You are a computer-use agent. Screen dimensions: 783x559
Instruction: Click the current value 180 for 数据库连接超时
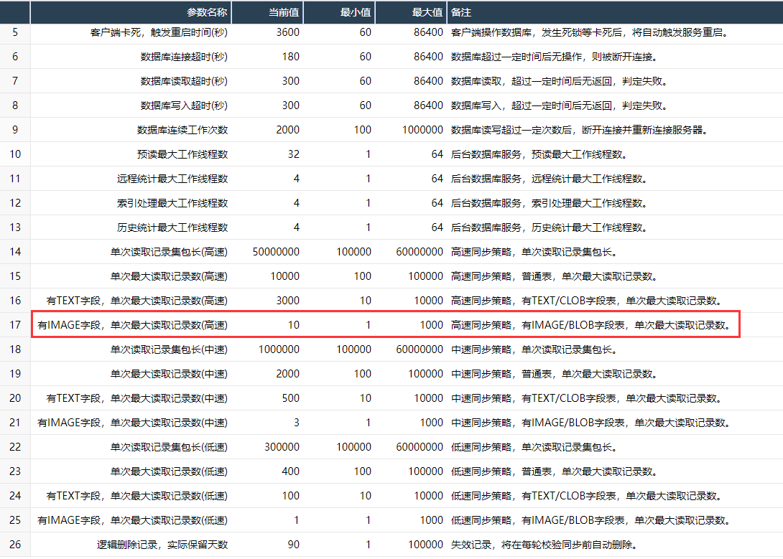tap(290, 57)
